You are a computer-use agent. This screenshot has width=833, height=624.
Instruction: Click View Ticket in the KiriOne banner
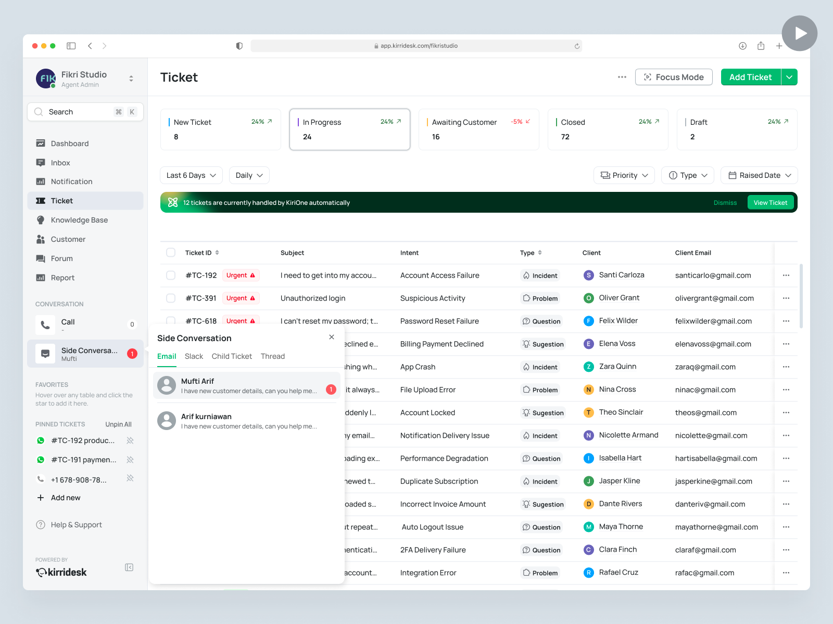coord(771,202)
